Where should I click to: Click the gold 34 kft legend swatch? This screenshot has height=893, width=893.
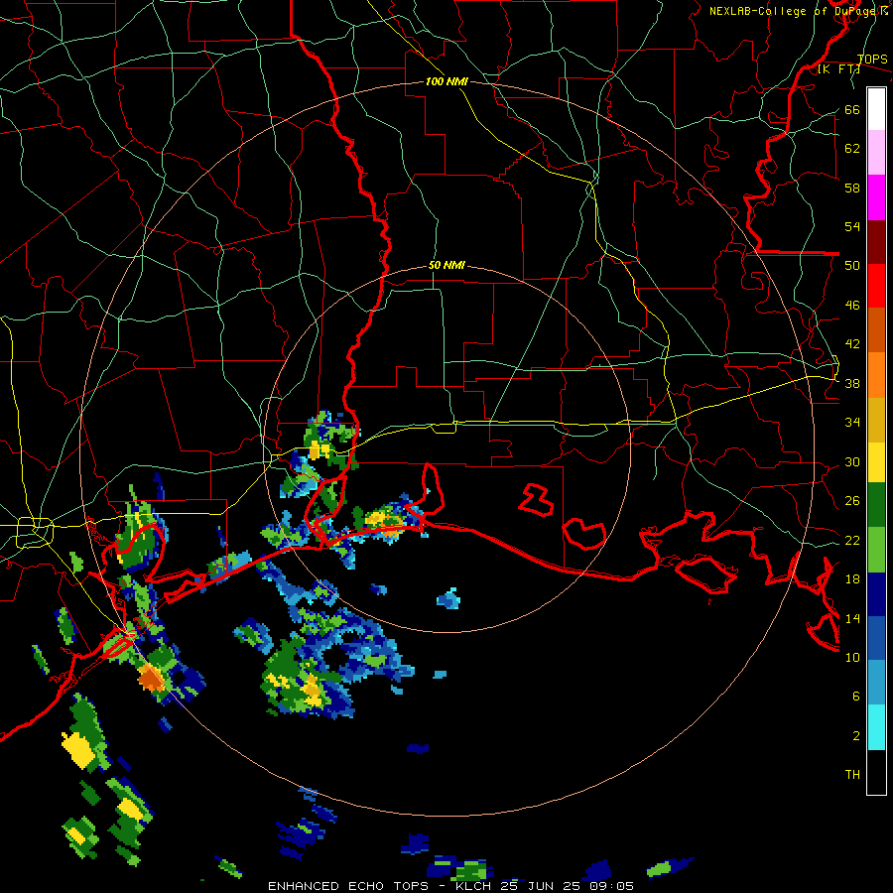tap(876, 420)
